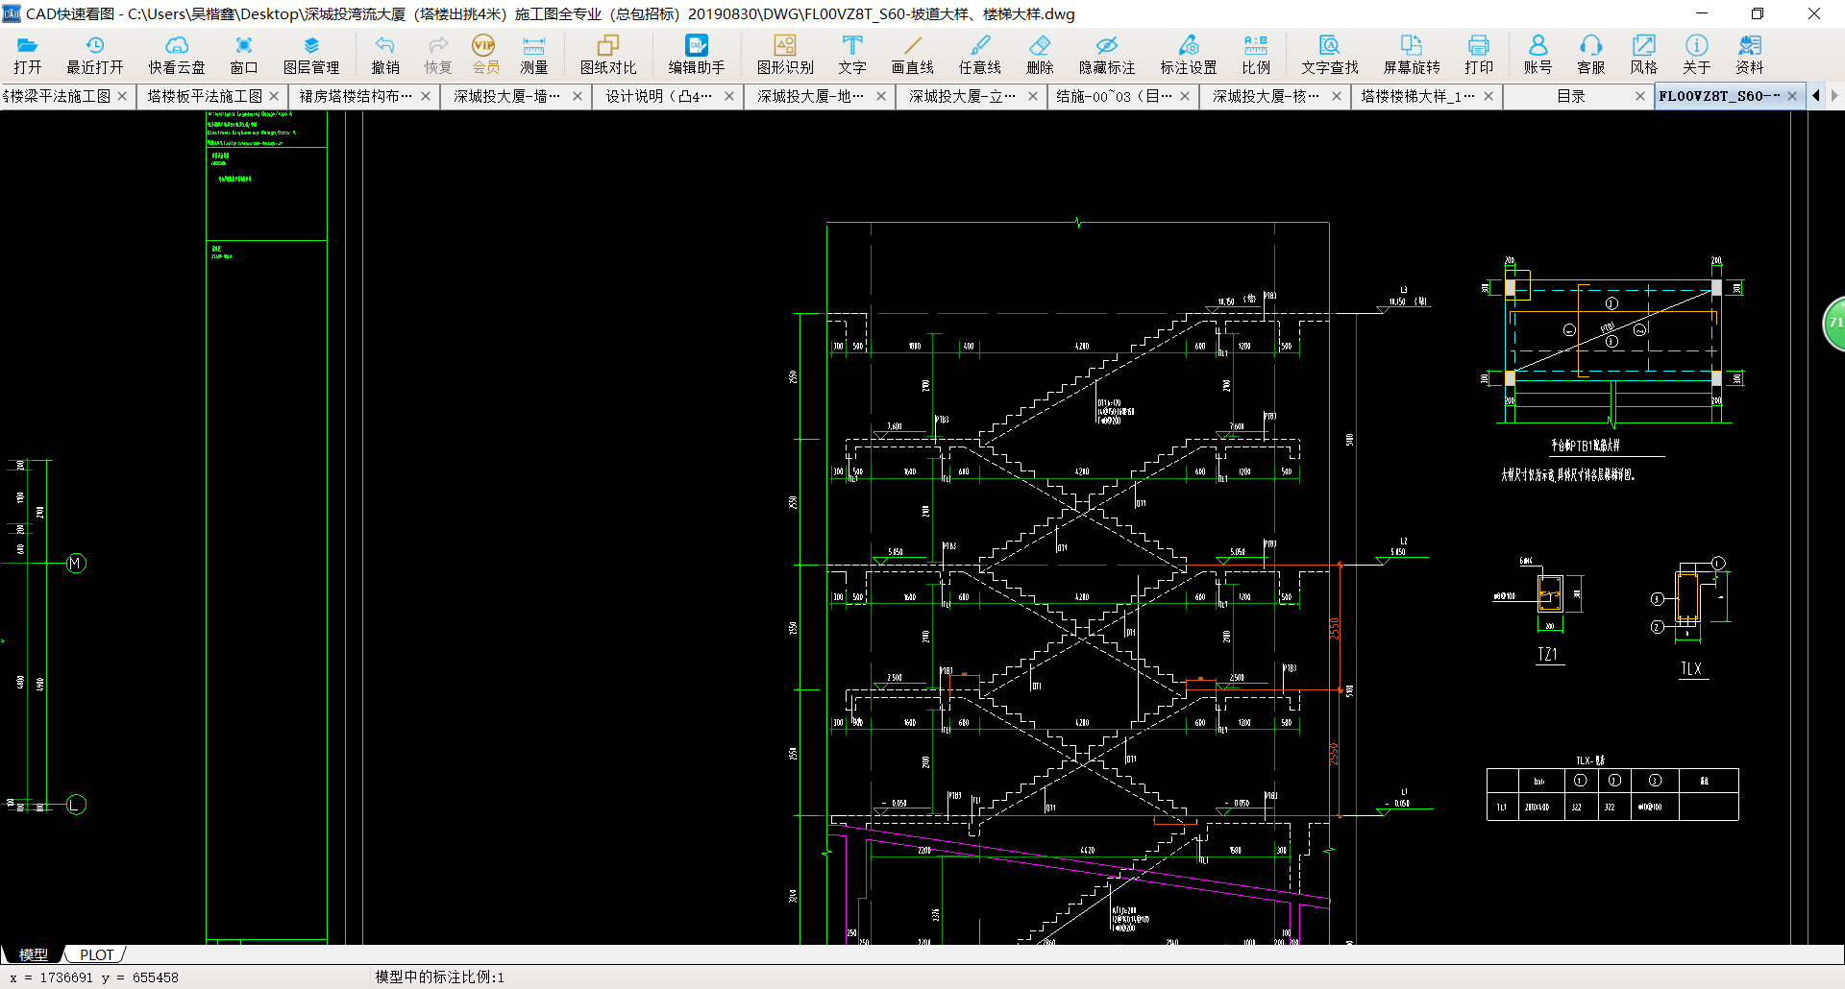Close the 目录 tab
The image size is (1845, 989).
pyautogui.click(x=1640, y=96)
